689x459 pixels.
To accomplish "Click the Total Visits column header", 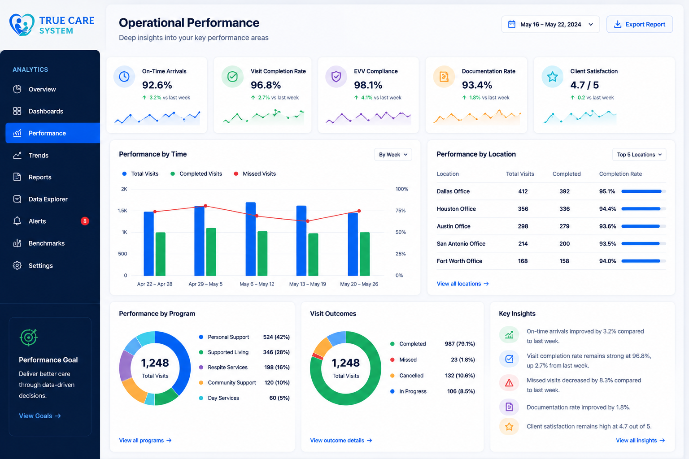I will click(x=520, y=174).
